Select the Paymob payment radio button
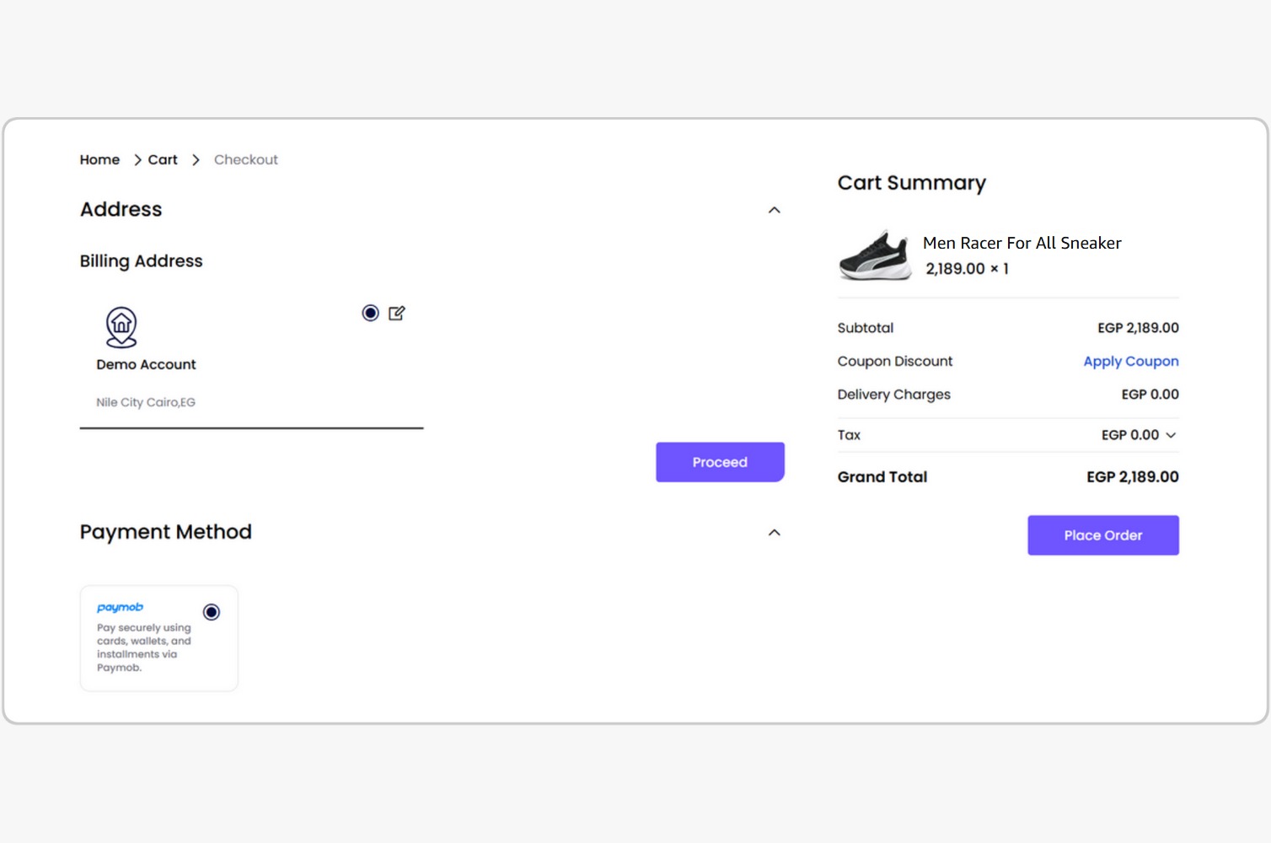 [x=212, y=612]
